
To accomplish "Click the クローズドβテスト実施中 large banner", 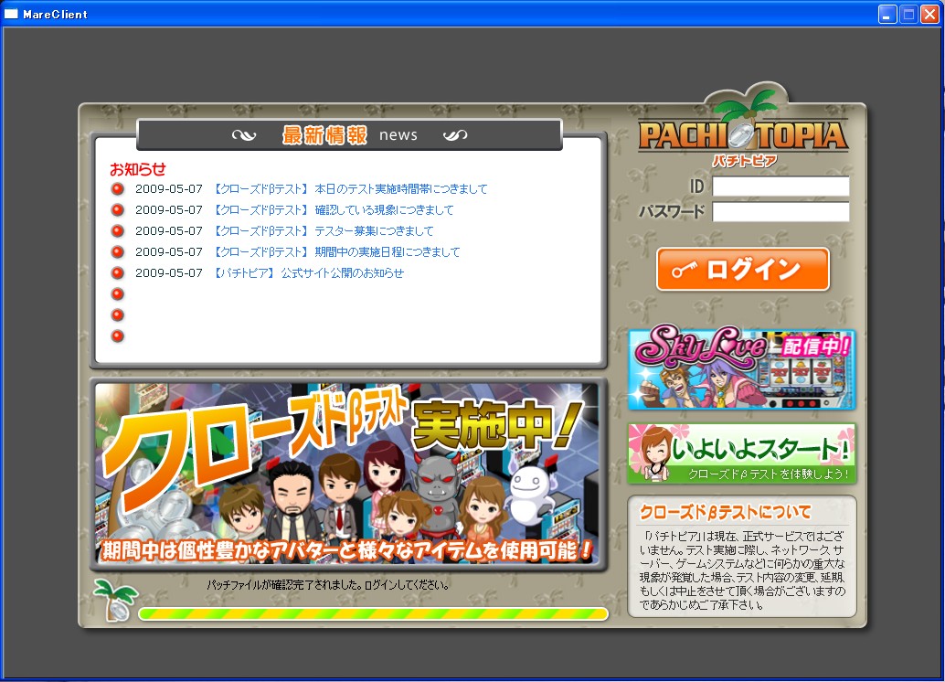I will 347,474.
